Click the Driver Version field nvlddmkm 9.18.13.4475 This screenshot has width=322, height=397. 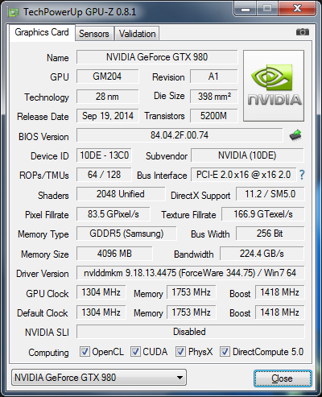tap(190, 273)
